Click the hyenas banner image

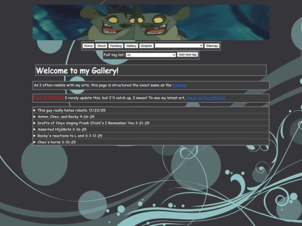151,22
